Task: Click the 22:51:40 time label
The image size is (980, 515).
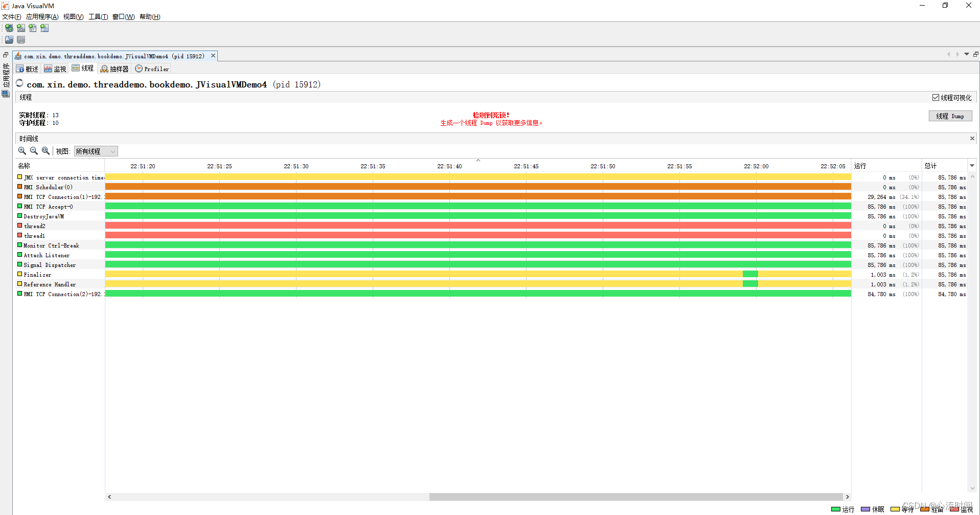Action: [449, 166]
